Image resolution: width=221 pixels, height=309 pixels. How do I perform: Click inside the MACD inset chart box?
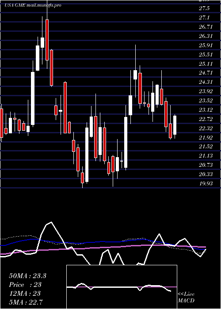(x=122, y=287)
